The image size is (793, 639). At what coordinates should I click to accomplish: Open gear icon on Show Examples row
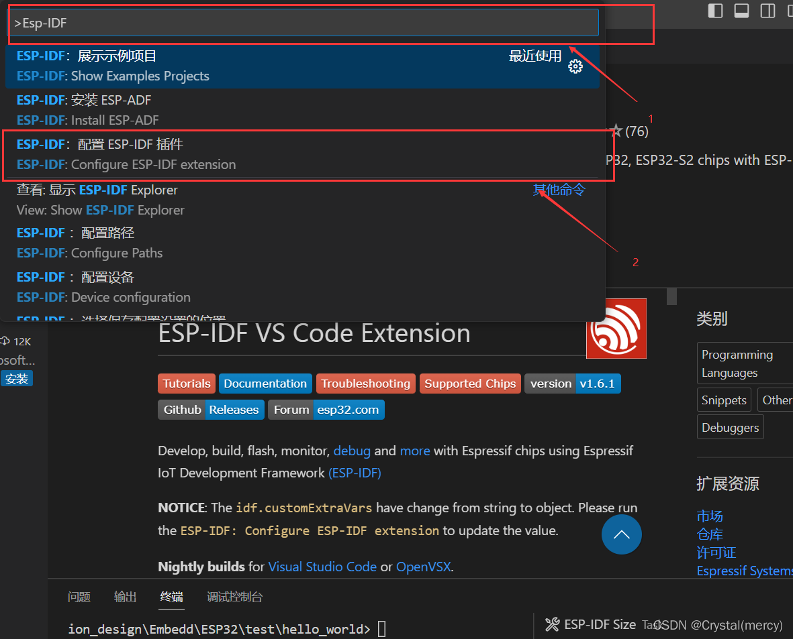point(575,66)
